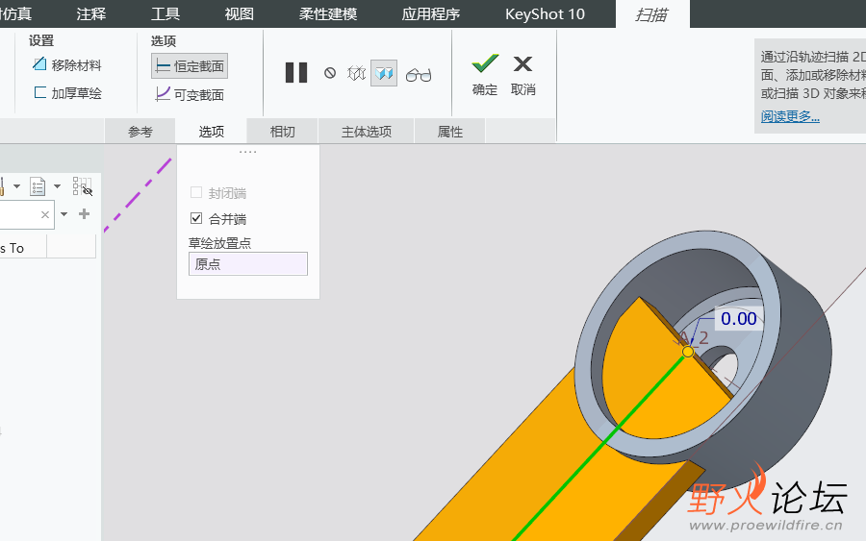Open the 工具 ribbon tab
The height and width of the screenshot is (541, 866).
166,13
